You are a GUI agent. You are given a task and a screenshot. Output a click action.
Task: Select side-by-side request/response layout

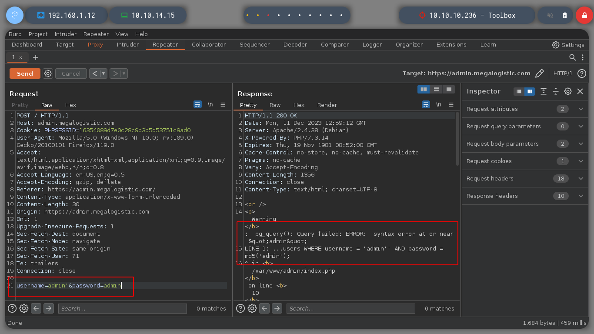click(424, 89)
